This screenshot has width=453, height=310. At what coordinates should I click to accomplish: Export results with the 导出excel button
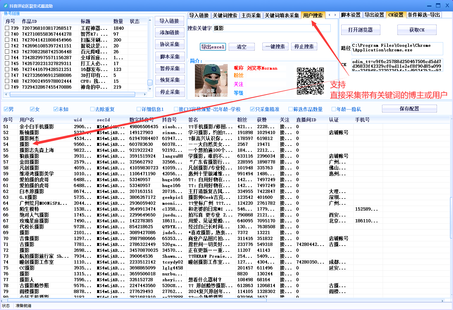pos(213,47)
